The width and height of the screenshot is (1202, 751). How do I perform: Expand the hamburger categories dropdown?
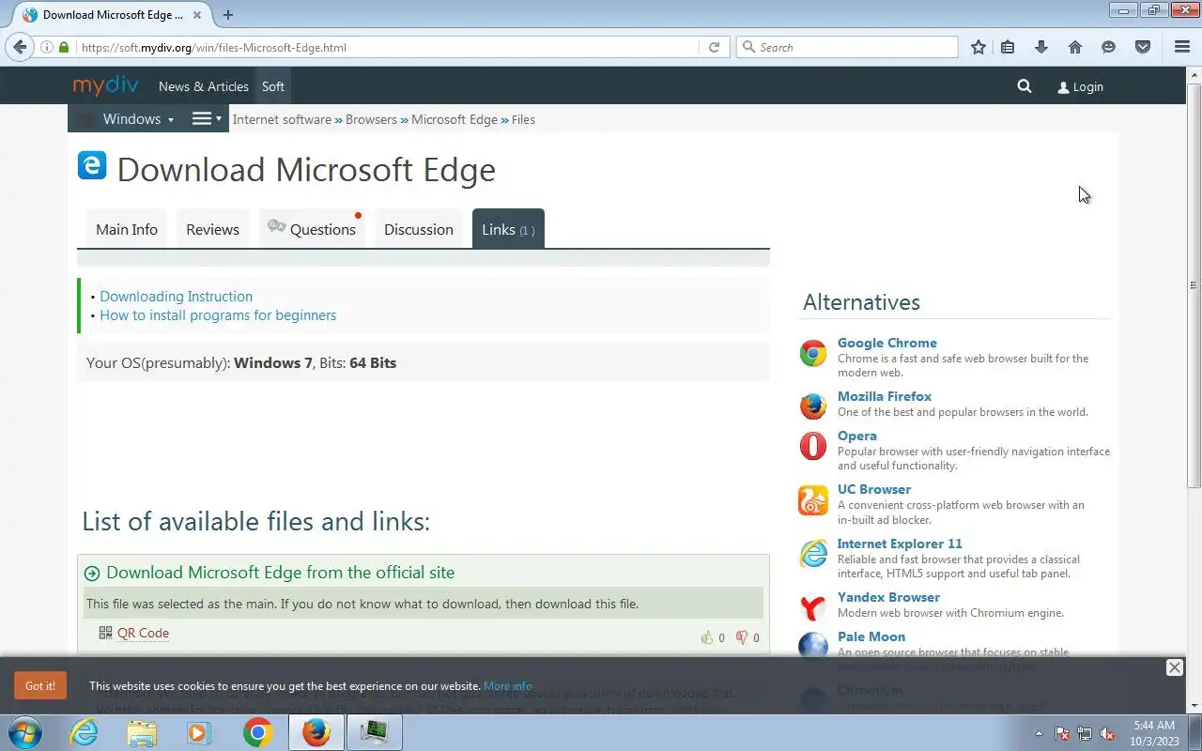click(x=207, y=118)
